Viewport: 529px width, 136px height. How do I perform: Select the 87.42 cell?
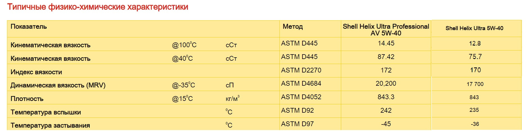[x=386, y=57]
